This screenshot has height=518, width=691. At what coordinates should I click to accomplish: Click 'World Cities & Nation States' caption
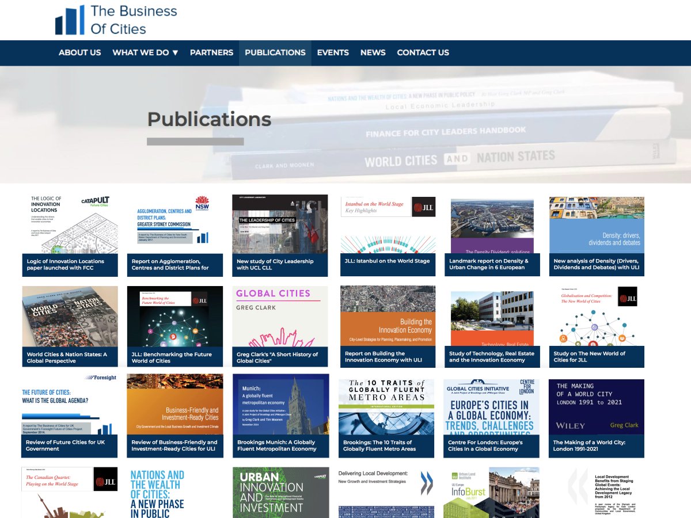(x=70, y=357)
